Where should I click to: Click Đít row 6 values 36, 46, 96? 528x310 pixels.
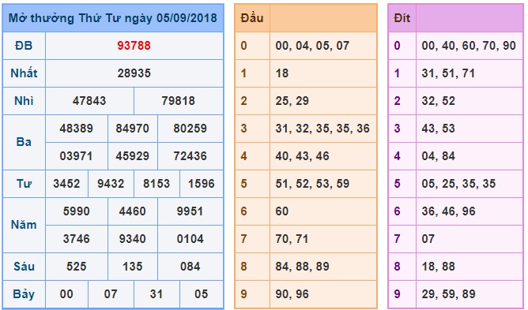(x=448, y=211)
